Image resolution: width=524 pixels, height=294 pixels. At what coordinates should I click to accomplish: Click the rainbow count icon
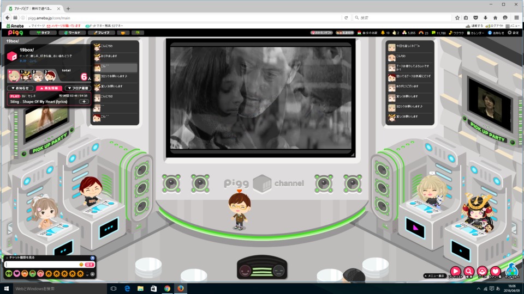[421, 33]
